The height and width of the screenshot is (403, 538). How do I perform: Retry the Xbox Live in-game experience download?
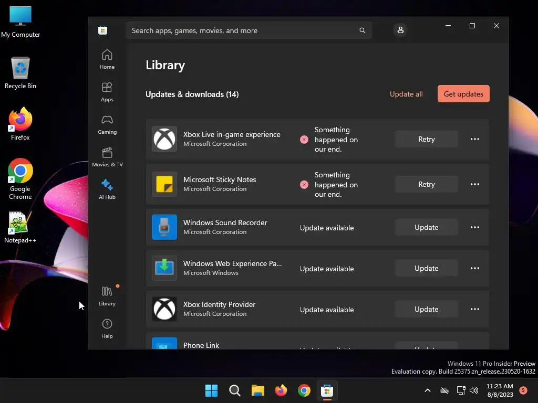click(427, 139)
